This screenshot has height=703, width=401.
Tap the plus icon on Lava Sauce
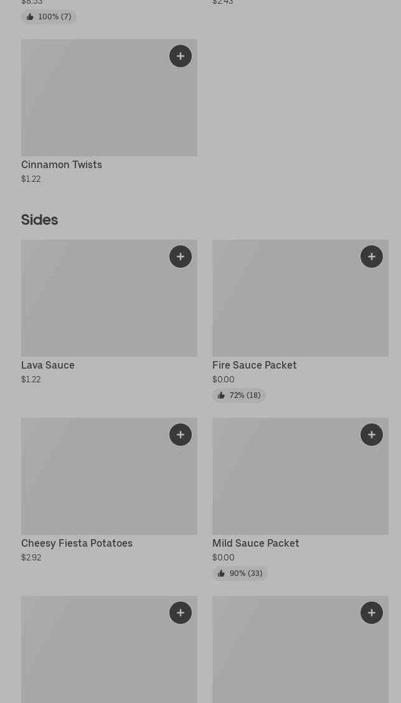coord(181,257)
